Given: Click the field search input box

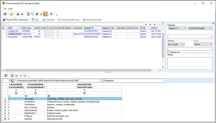Looking at the screenshot, I should coord(73,24).
